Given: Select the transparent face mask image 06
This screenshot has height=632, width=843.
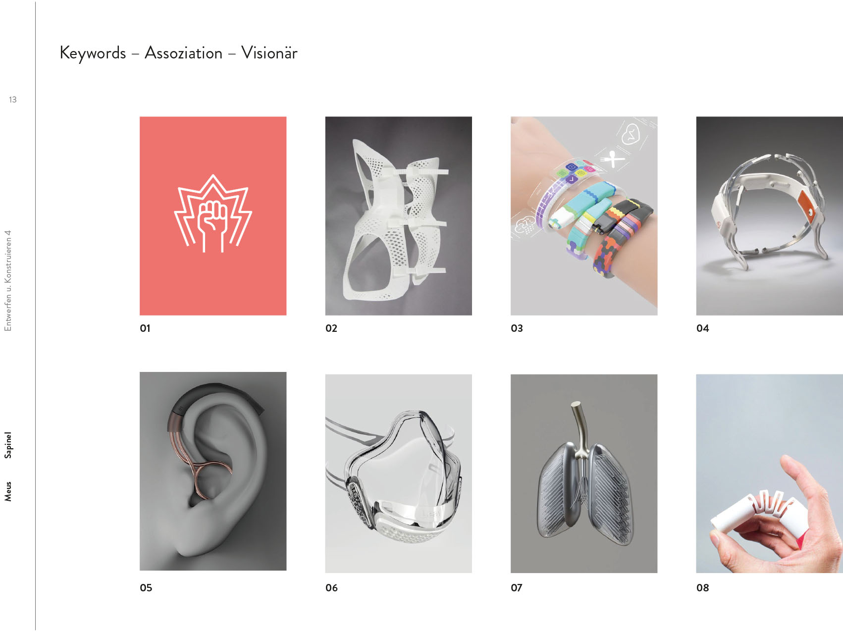Looking at the screenshot, I should pos(399,474).
